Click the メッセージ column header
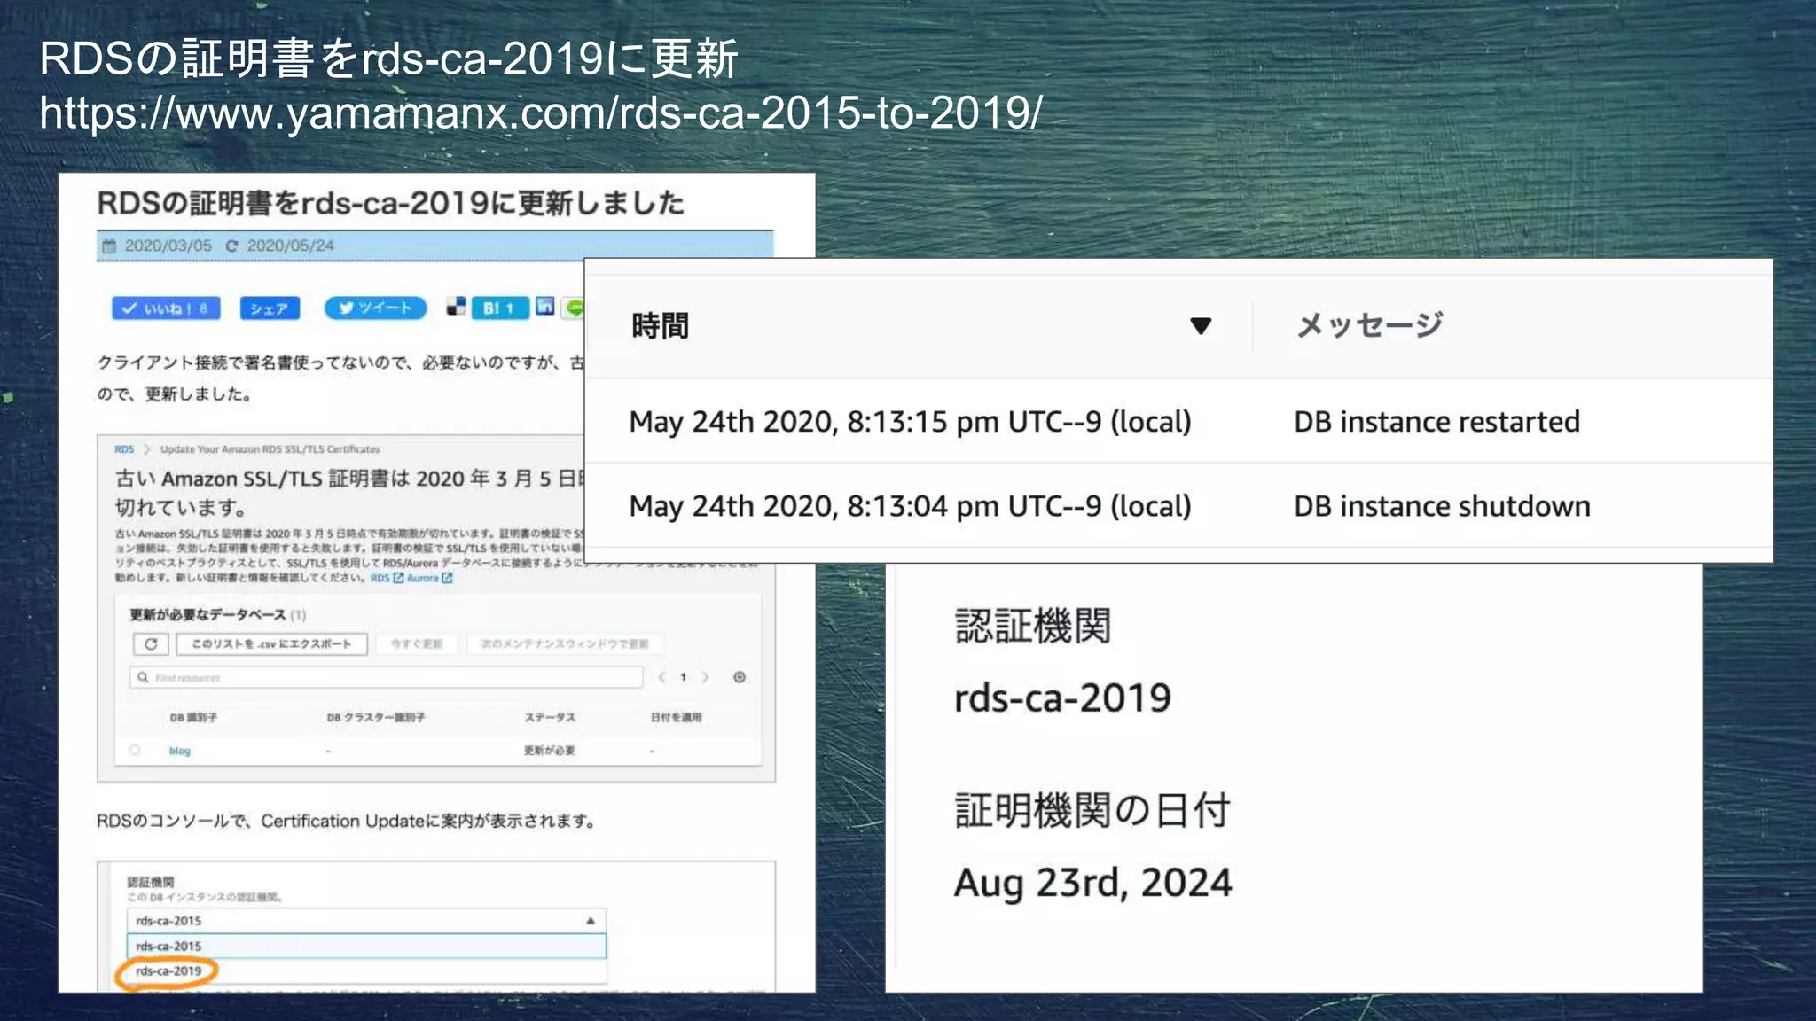Viewport: 1816px width, 1021px height. [x=1370, y=325]
